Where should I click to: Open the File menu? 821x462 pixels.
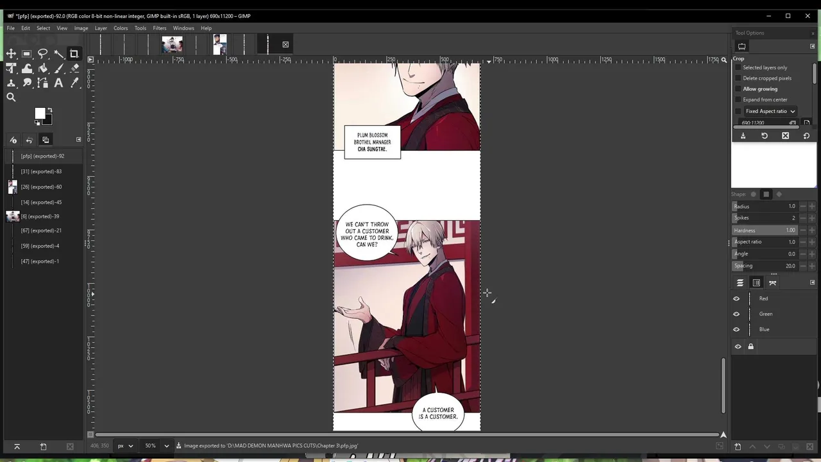pos(11,28)
